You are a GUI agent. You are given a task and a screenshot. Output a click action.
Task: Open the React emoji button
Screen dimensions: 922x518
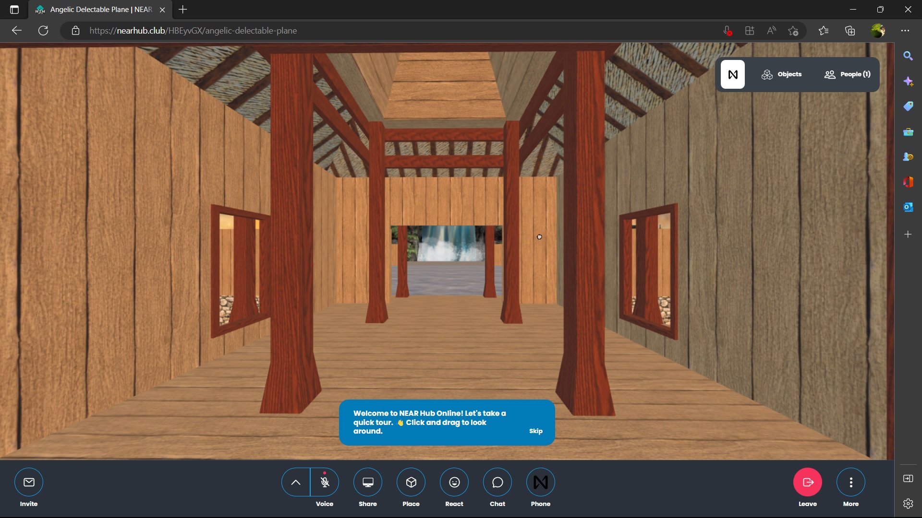point(454,482)
